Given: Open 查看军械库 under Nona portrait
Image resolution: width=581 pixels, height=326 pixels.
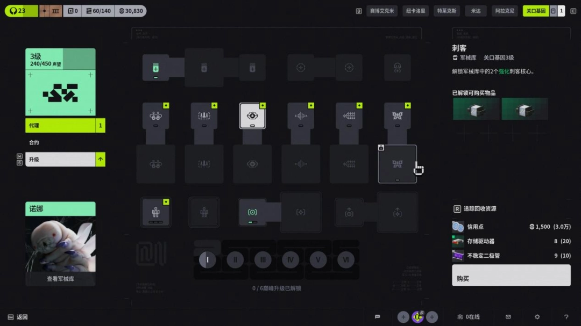Looking at the screenshot, I should click(x=60, y=279).
